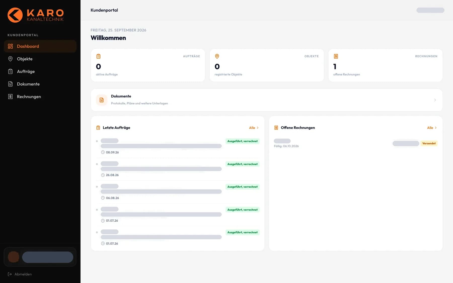The width and height of the screenshot is (453, 283).
Task: Open the invoice due Fällig: 06.10.2026
Action: [x=356, y=143]
